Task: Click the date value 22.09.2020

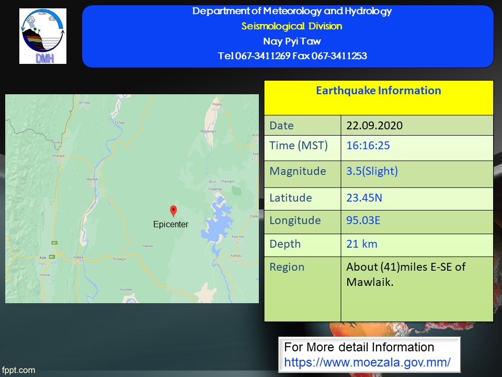Action: click(374, 126)
